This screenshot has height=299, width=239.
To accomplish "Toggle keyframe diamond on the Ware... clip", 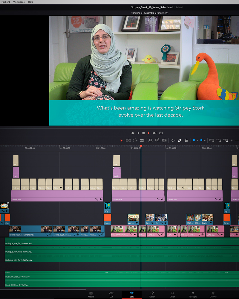I will pos(137,223).
